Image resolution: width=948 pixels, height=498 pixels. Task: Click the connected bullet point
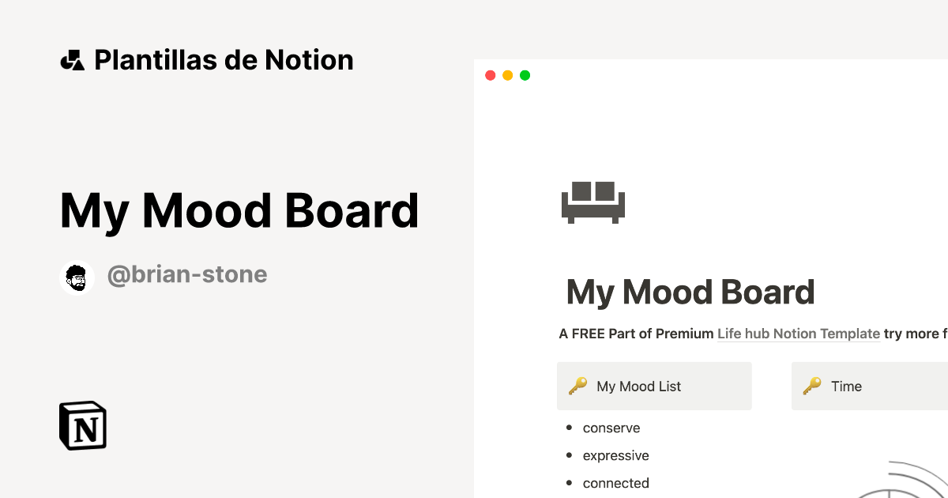point(615,483)
